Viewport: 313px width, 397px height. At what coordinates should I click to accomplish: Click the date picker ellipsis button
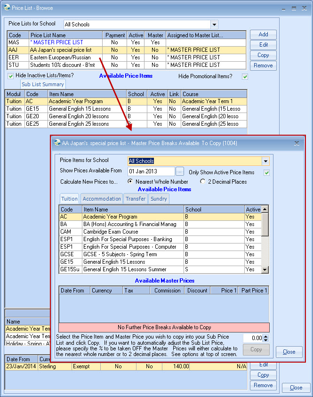pyautogui.click(x=180, y=171)
